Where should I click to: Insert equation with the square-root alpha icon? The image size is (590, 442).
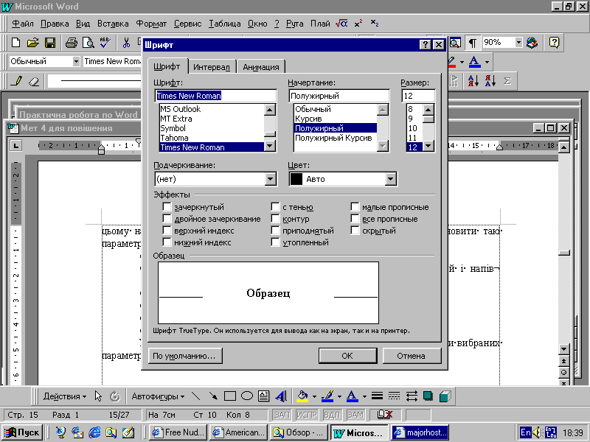pos(341,24)
